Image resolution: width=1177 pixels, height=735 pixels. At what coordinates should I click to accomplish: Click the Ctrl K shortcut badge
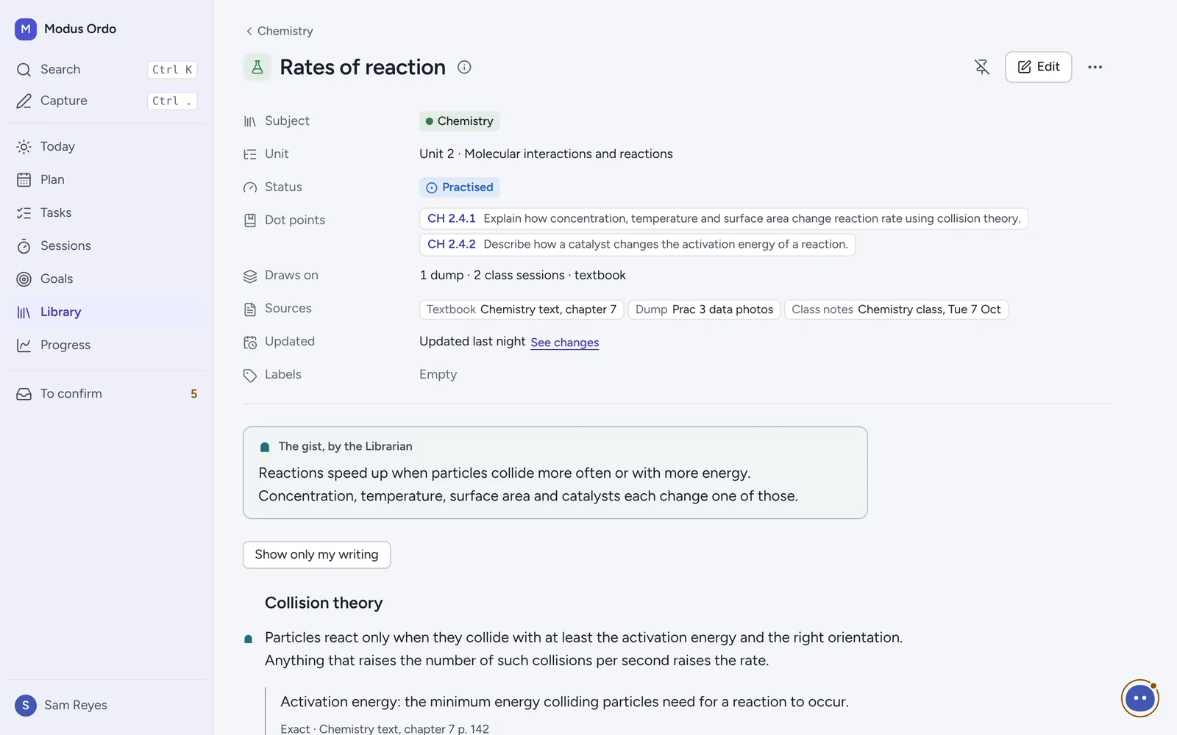(172, 69)
